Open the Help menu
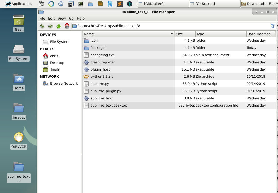Image resolution: width=278 pixels, height=193 pixels. (x=80, y=19)
